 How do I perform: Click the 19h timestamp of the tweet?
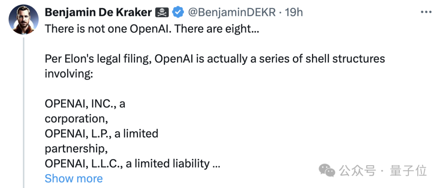pos(294,12)
